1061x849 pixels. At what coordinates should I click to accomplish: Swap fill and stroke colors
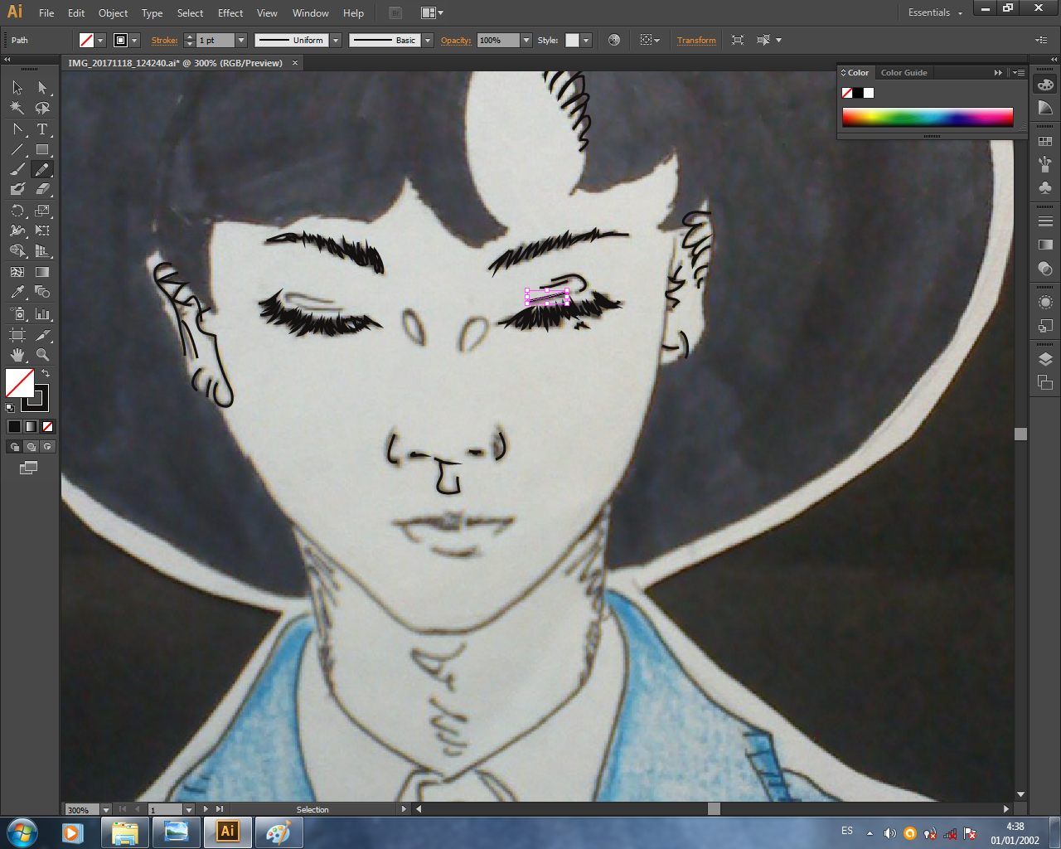click(46, 374)
